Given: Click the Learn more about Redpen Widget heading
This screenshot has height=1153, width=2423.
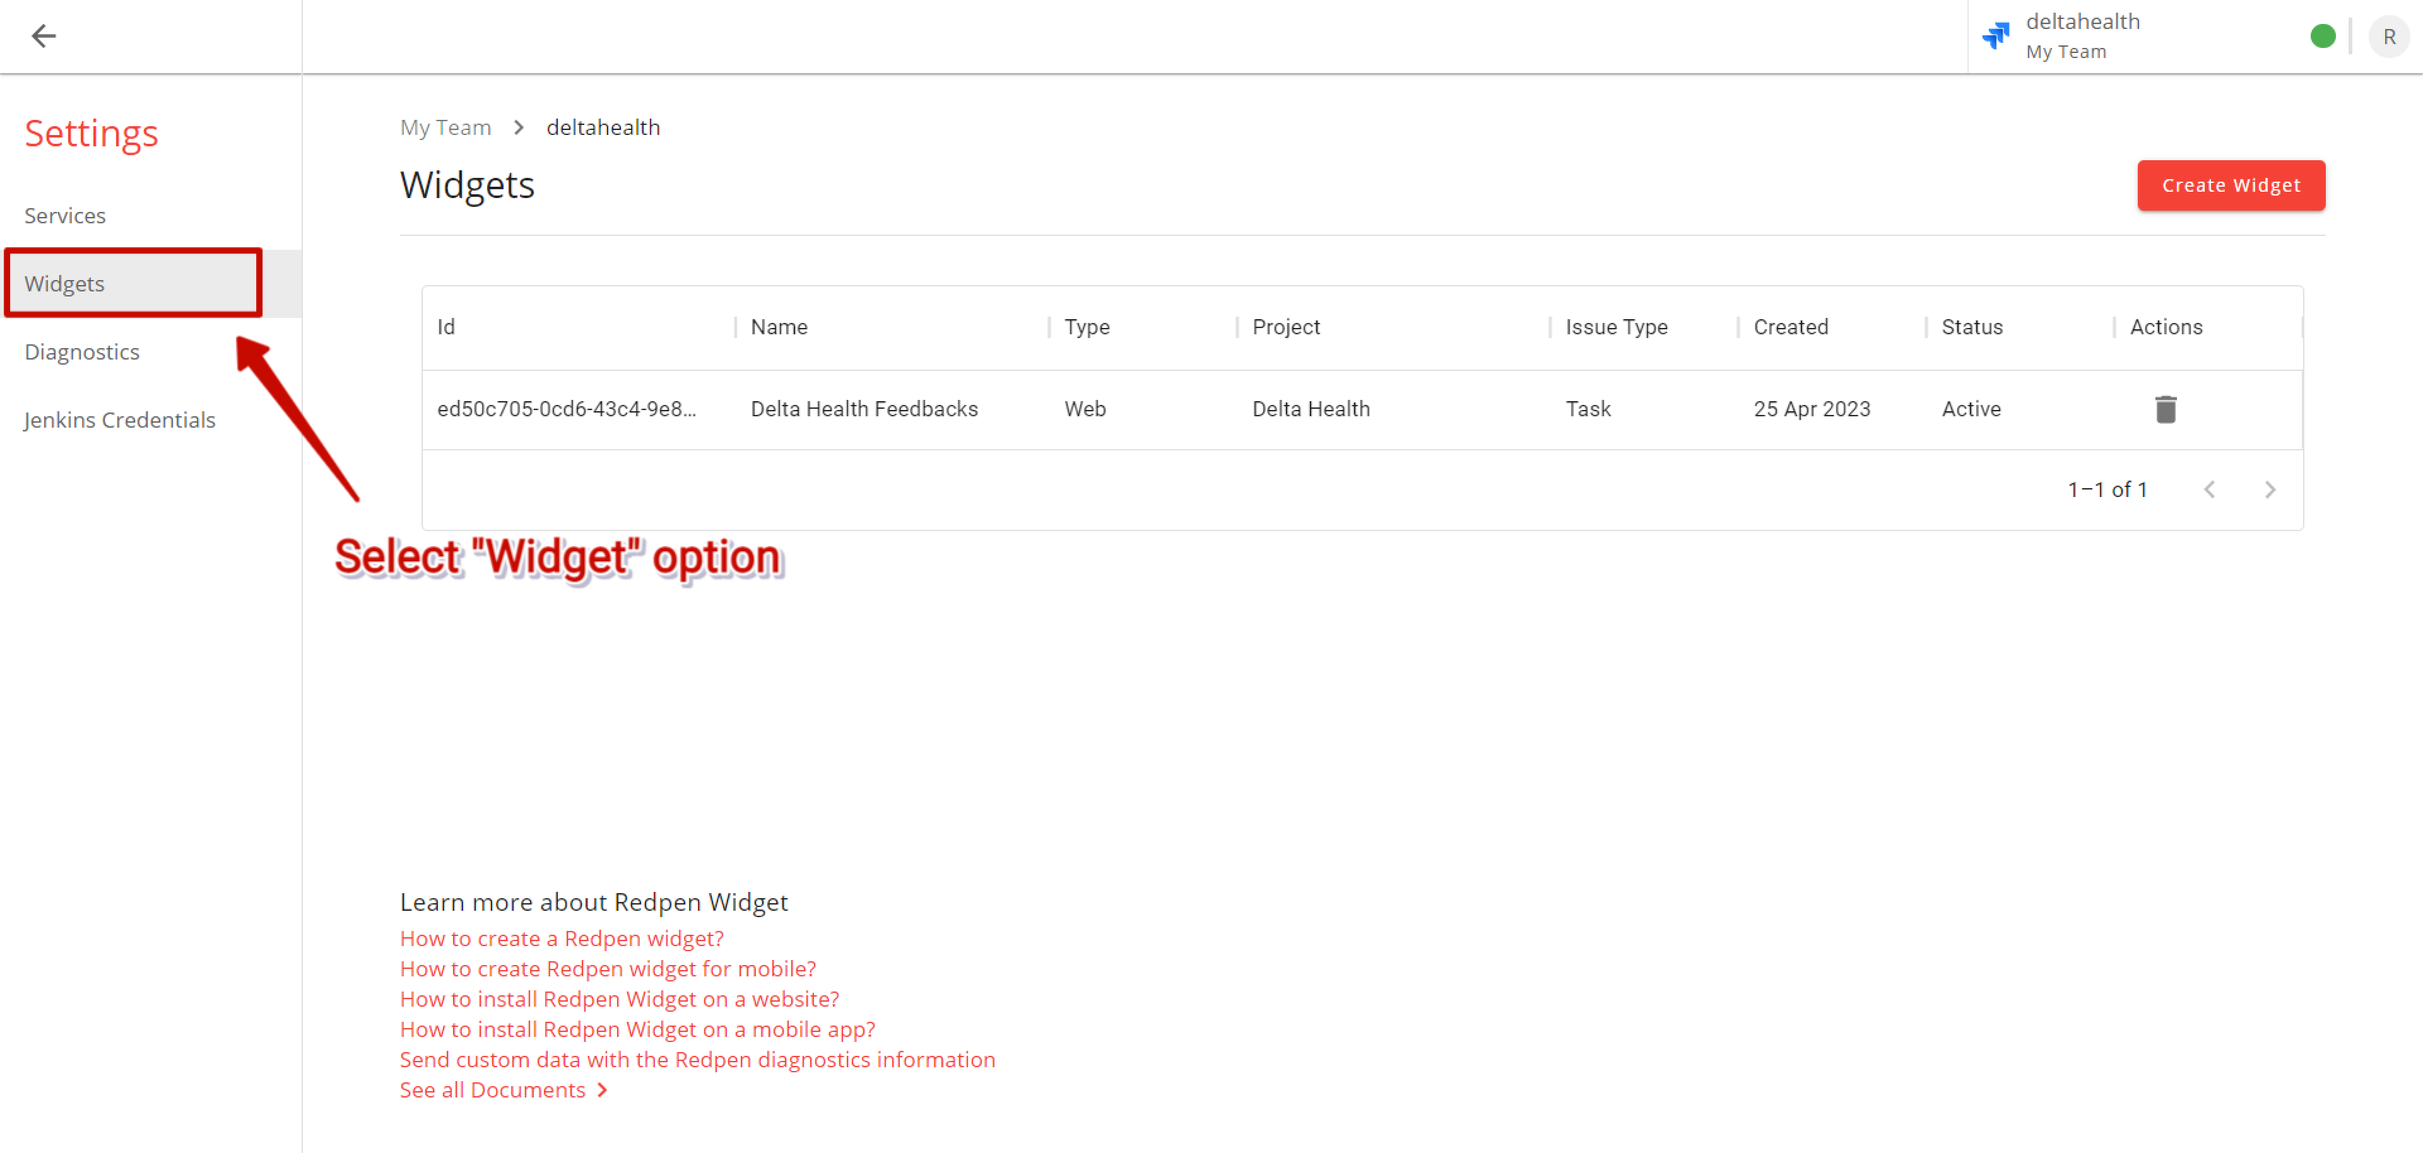Looking at the screenshot, I should click(x=594, y=902).
